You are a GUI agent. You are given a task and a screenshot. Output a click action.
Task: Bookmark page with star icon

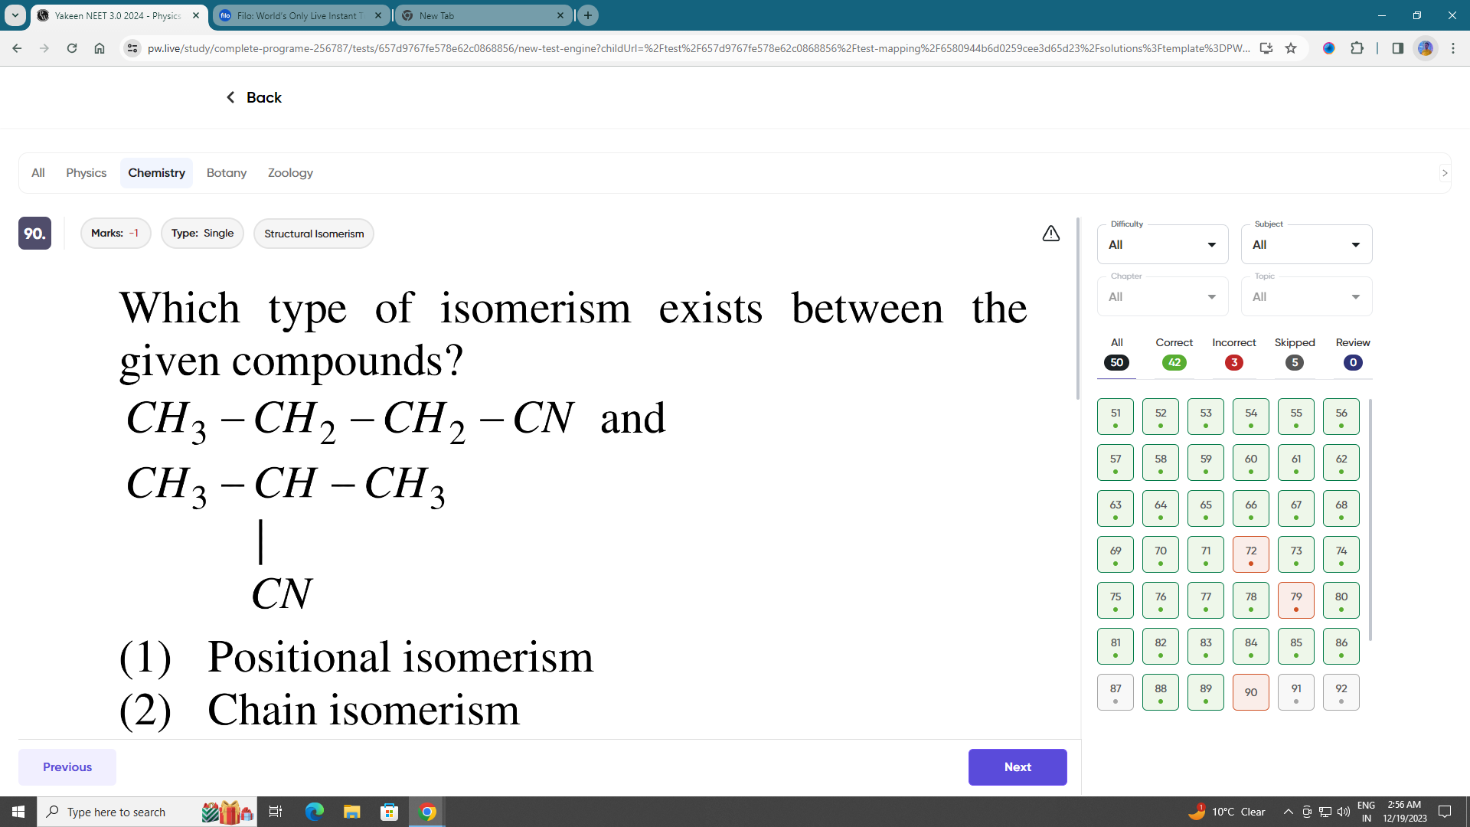pos(1291,48)
